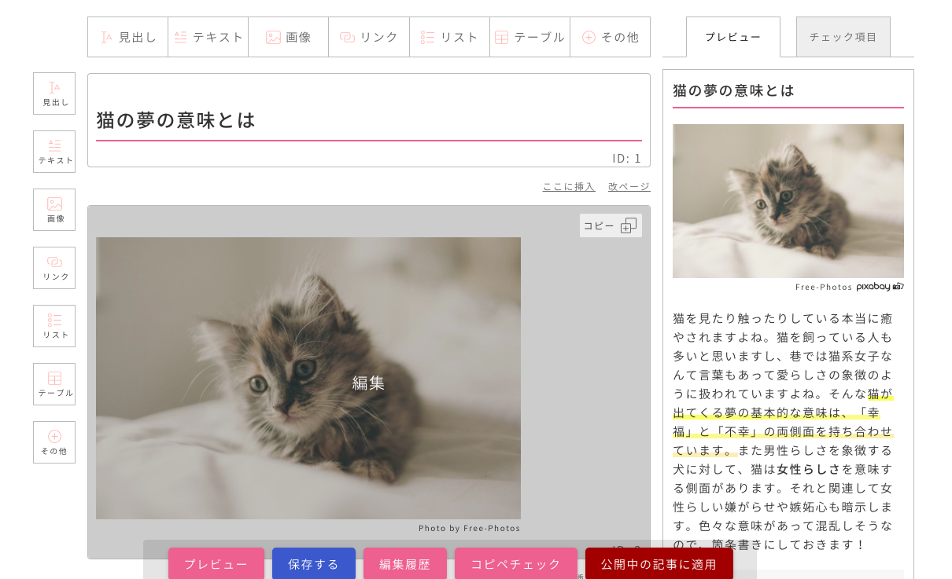Image resolution: width=952 pixels, height=579 pixels.
Task: Switch to the チェック項目 tab
Action: [843, 37]
